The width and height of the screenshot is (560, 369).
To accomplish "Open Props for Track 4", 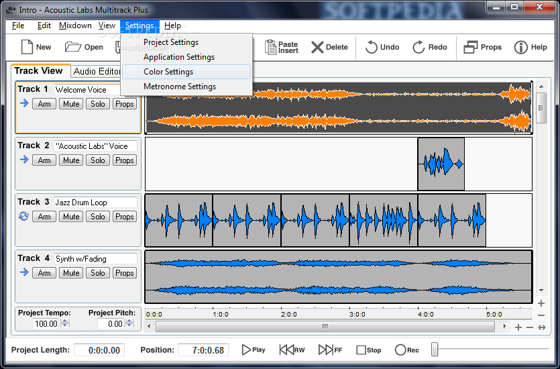I will point(125,273).
